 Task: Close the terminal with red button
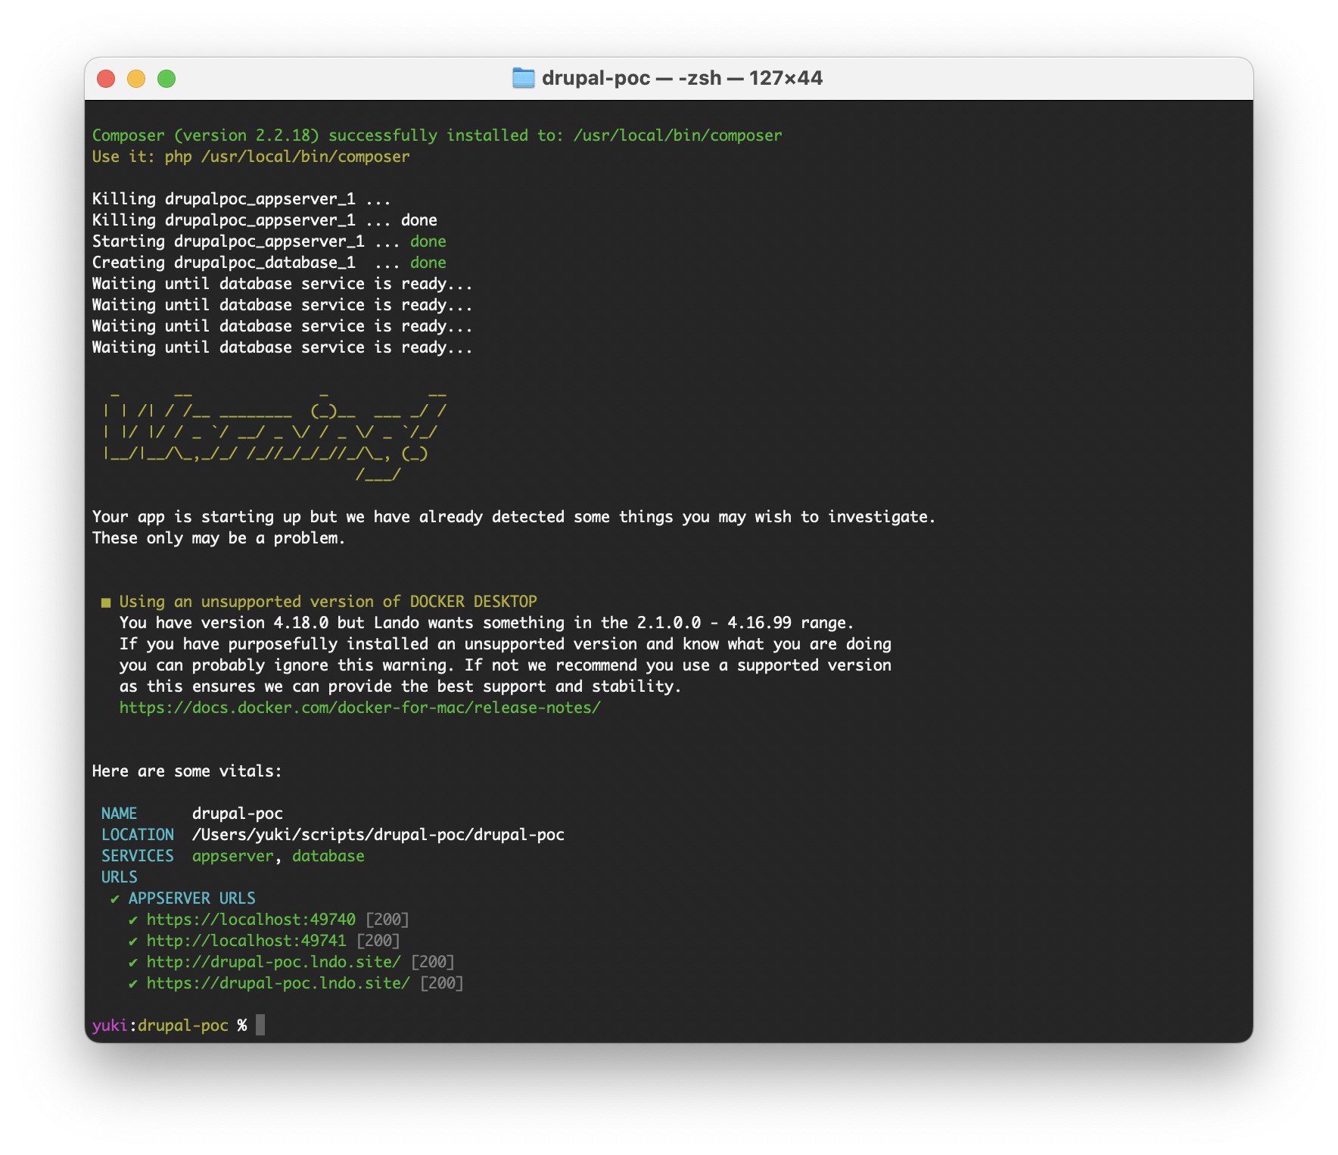coord(106,79)
